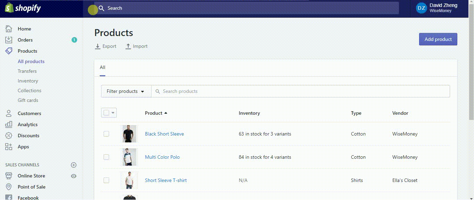Click the '63 in stock for 3 variants' cell
474x200 pixels.
coord(265,134)
